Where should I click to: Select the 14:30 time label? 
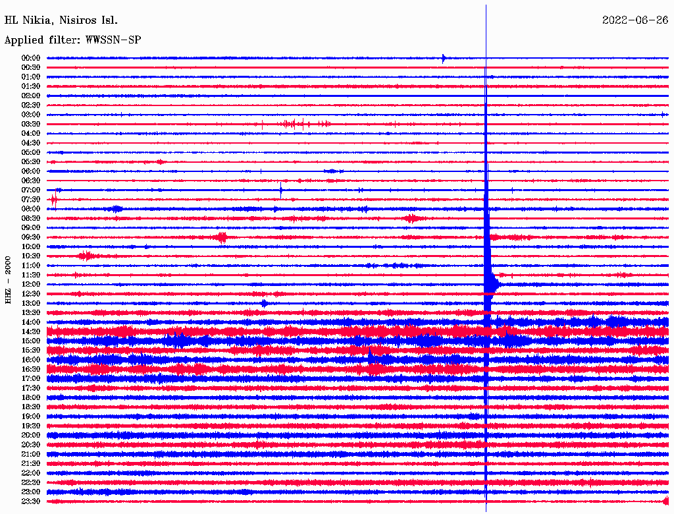coord(31,331)
